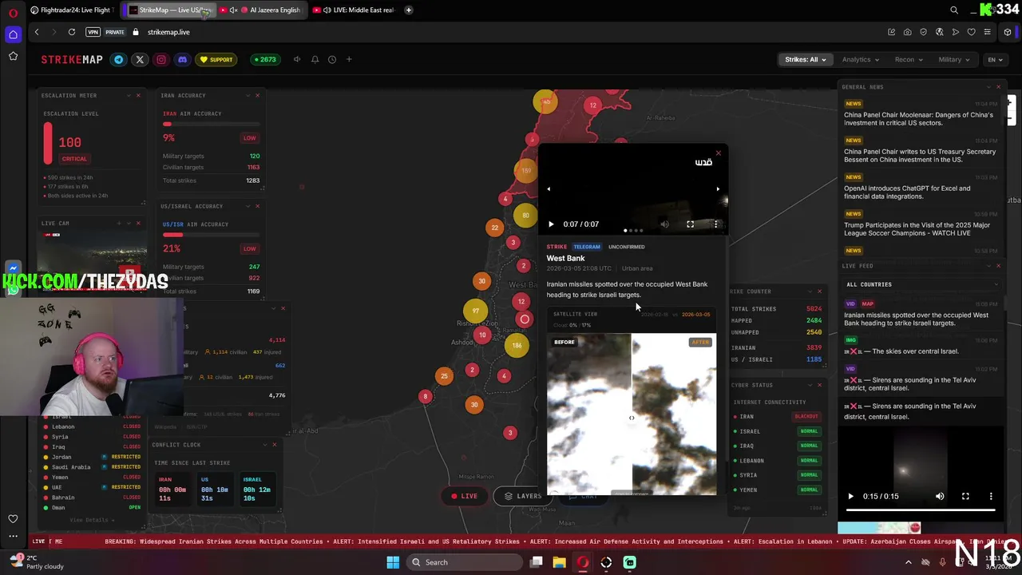
Task: Reload the strikemap.live page
Action: pyautogui.click(x=71, y=32)
